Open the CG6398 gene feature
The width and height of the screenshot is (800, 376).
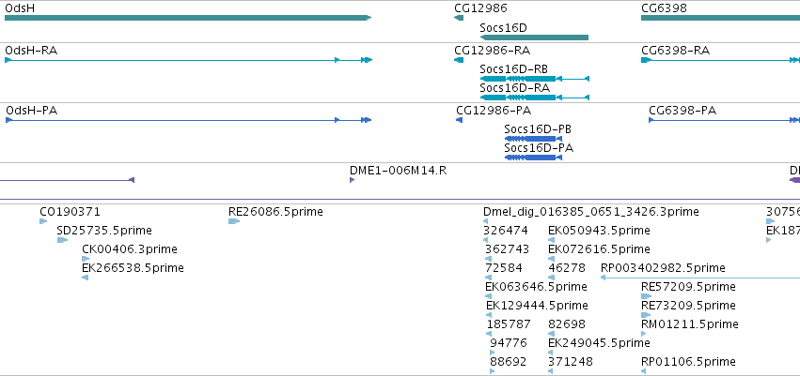point(720,18)
